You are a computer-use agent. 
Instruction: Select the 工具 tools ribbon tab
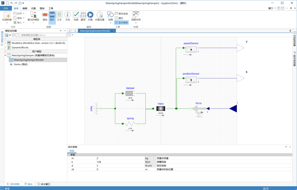[51, 8]
